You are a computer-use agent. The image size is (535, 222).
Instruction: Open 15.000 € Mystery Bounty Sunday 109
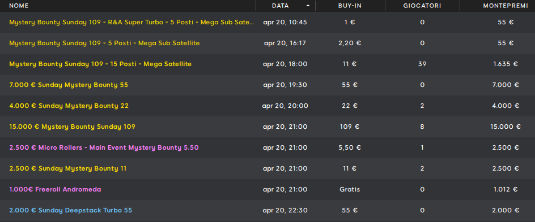(x=73, y=127)
